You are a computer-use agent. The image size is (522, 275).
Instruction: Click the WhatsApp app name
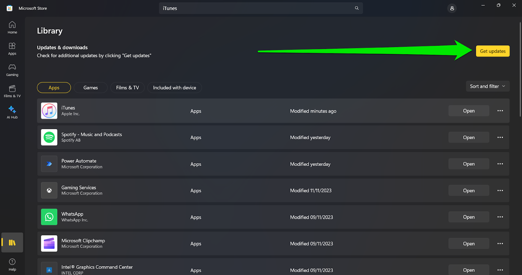point(72,214)
